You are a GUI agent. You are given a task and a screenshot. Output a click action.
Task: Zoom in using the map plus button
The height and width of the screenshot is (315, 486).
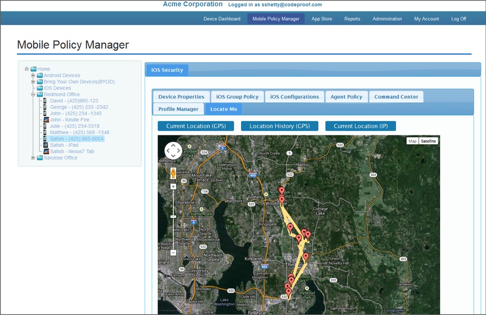coord(173,187)
